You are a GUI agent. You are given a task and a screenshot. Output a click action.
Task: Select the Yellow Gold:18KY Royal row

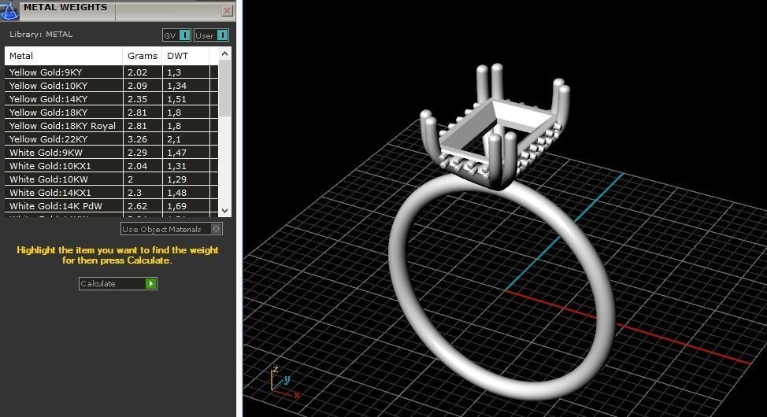click(x=112, y=126)
